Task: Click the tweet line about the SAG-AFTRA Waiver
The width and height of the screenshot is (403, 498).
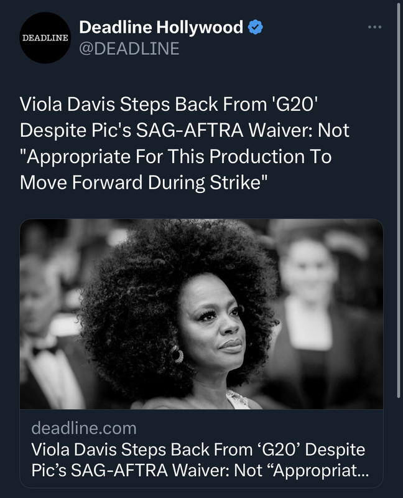Action: (x=184, y=131)
